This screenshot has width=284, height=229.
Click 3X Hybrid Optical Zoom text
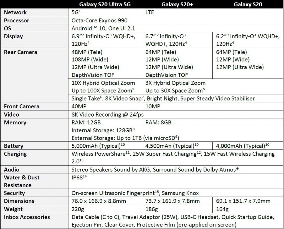(175, 83)
